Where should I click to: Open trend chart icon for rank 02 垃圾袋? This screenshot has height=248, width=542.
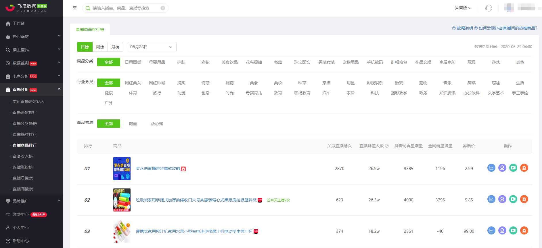(x=491, y=199)
